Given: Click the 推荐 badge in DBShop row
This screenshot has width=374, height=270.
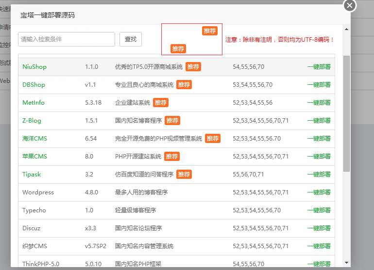Looking at the screenshot, I should [x=184, y=85].
